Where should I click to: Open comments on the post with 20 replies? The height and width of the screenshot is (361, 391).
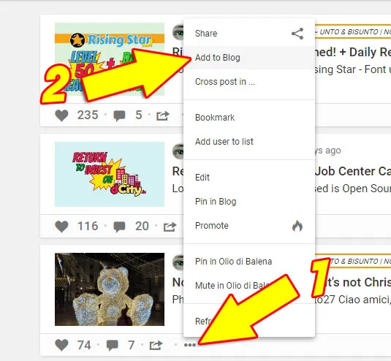pyautogui.click(x=119, y=227)
